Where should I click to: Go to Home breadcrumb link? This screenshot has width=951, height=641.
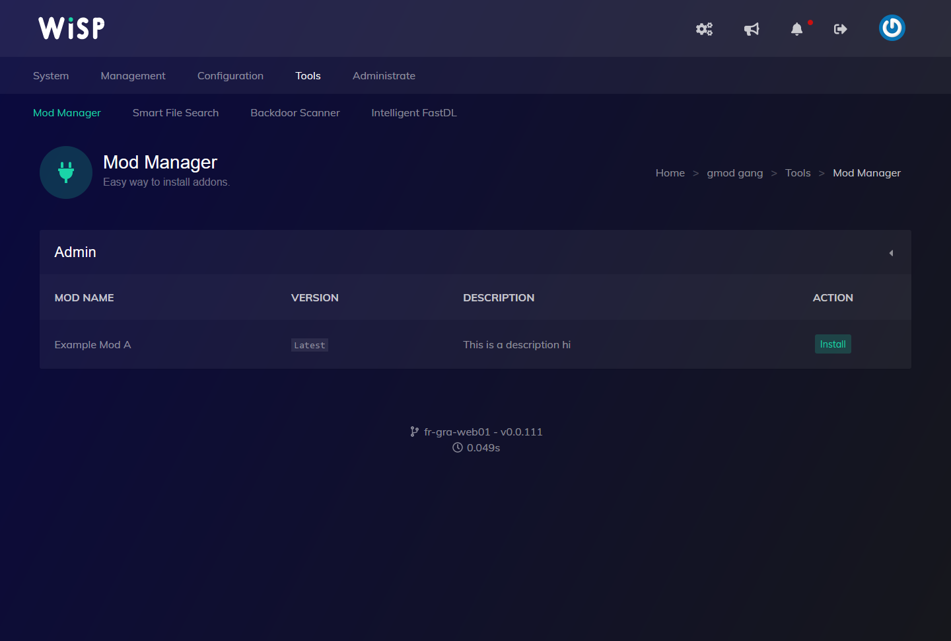pyautogui.click(x=670, y=172)
